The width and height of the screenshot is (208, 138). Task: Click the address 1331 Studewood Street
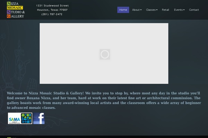coord(52,6)
